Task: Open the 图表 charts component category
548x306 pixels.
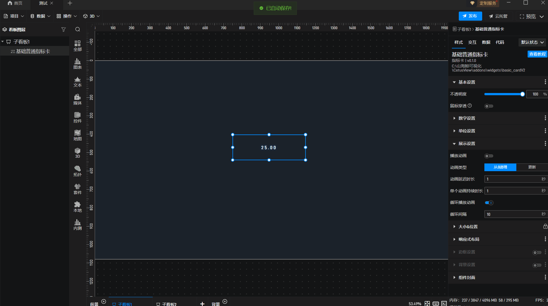Action: [77, 64]
